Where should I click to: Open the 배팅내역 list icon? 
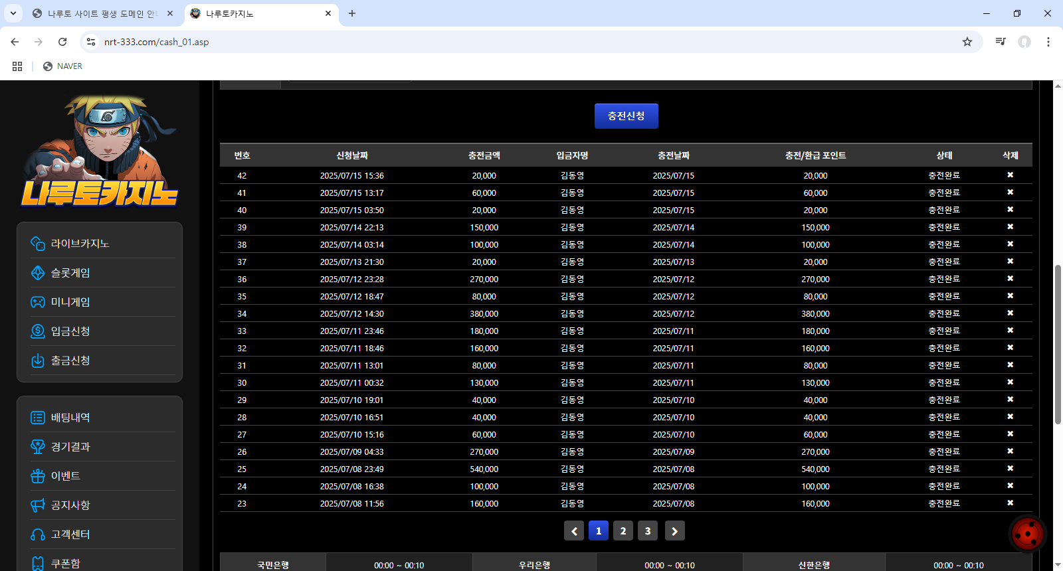pos(38,418)
